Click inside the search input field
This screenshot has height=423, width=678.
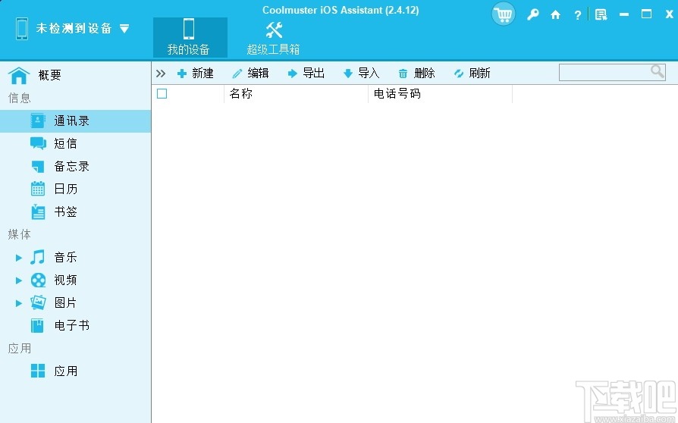[604, 73]
